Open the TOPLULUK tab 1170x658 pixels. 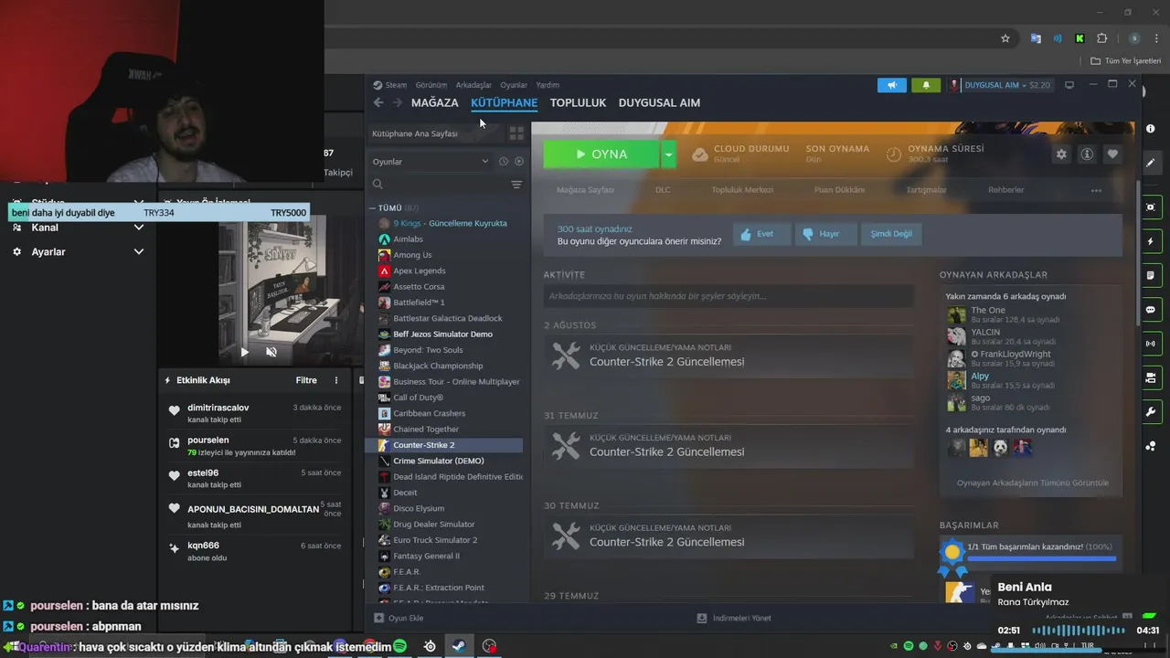578,102
